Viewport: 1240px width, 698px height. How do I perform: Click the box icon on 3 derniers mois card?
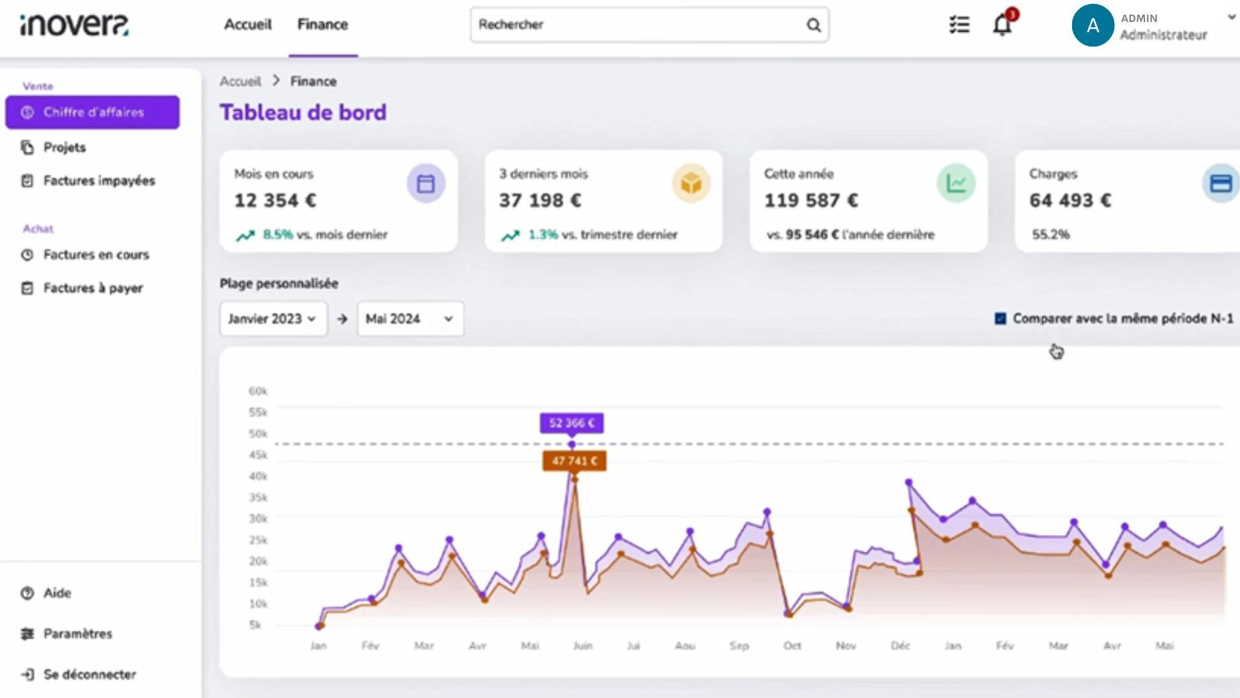690,184
